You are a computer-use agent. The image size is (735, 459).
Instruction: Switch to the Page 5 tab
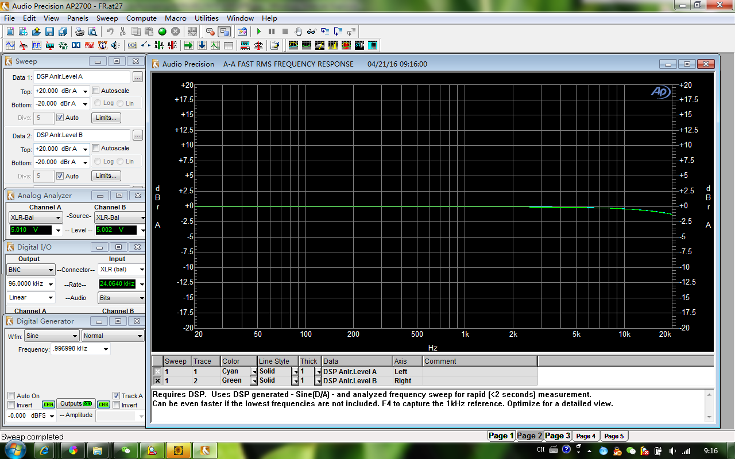613,436
